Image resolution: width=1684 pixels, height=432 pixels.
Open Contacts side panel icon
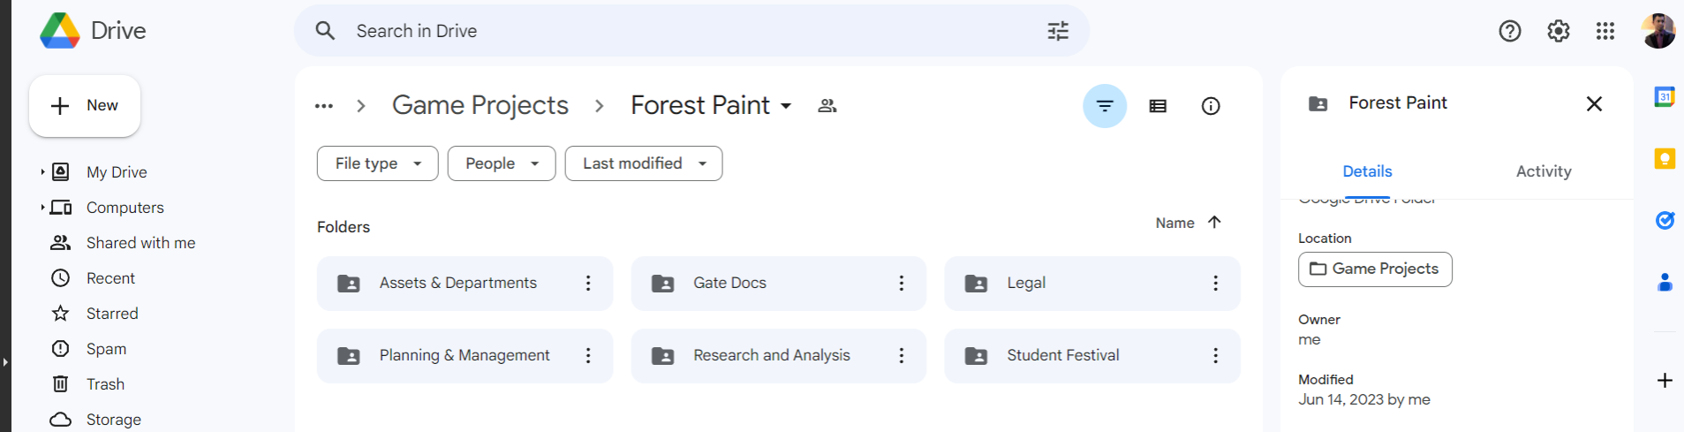pyautogui.click(x=1665, y=282)
